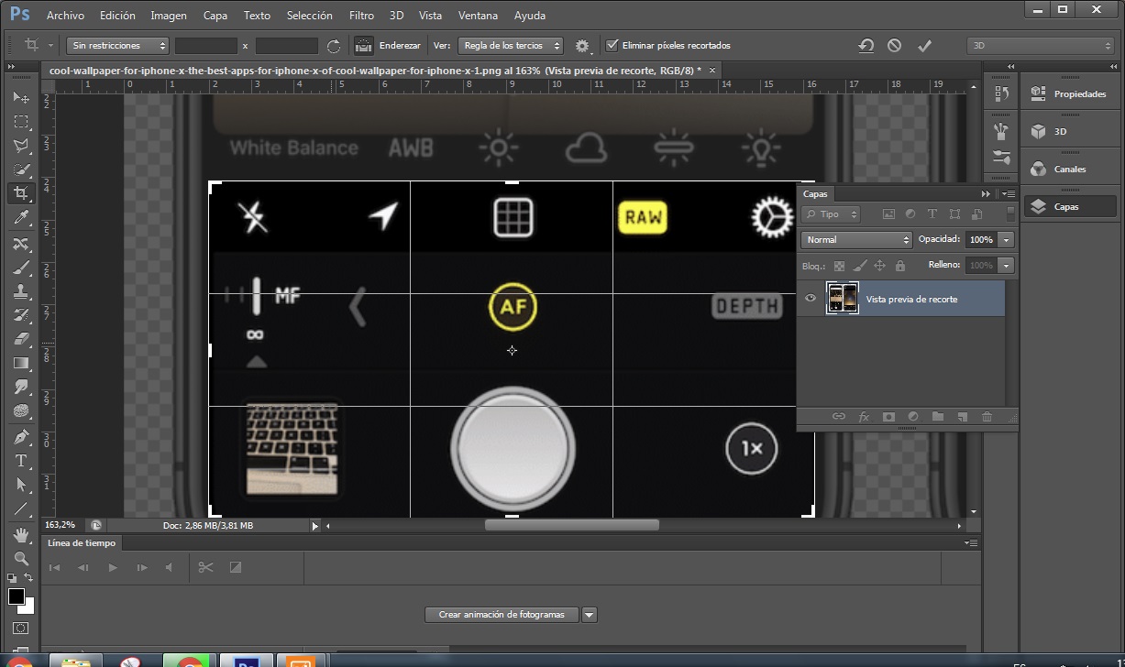This screenshot has height=667, width=1125.
Task: Select the Hand tool
Action: coord(20,534)
